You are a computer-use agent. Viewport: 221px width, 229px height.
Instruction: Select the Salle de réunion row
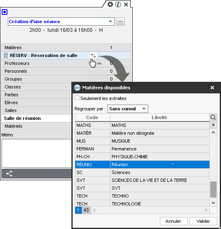(36, 118)
